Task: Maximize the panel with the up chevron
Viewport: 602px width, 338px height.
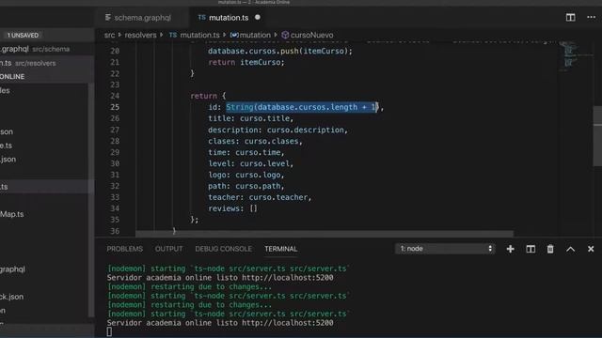Action: pos(571,249)
